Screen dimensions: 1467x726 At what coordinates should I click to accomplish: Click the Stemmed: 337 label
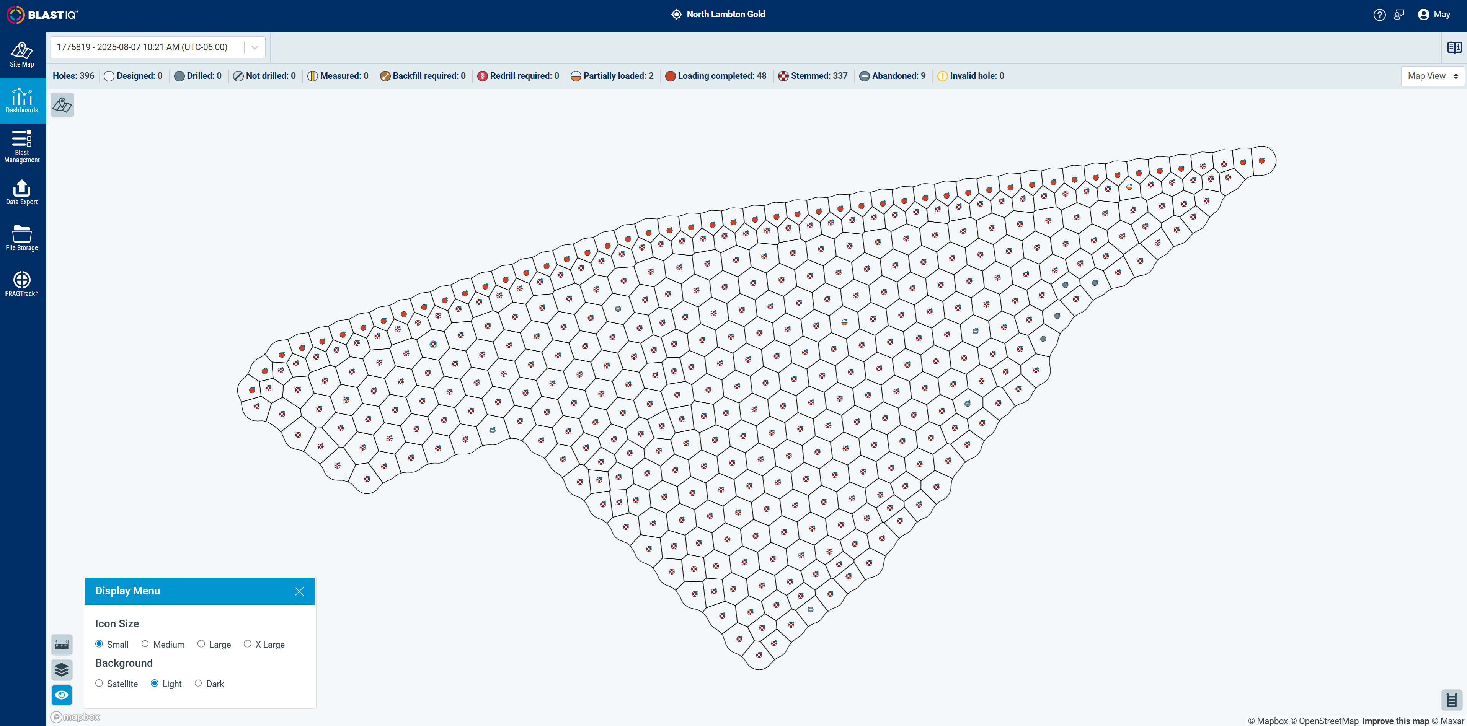tap(819, 76)
